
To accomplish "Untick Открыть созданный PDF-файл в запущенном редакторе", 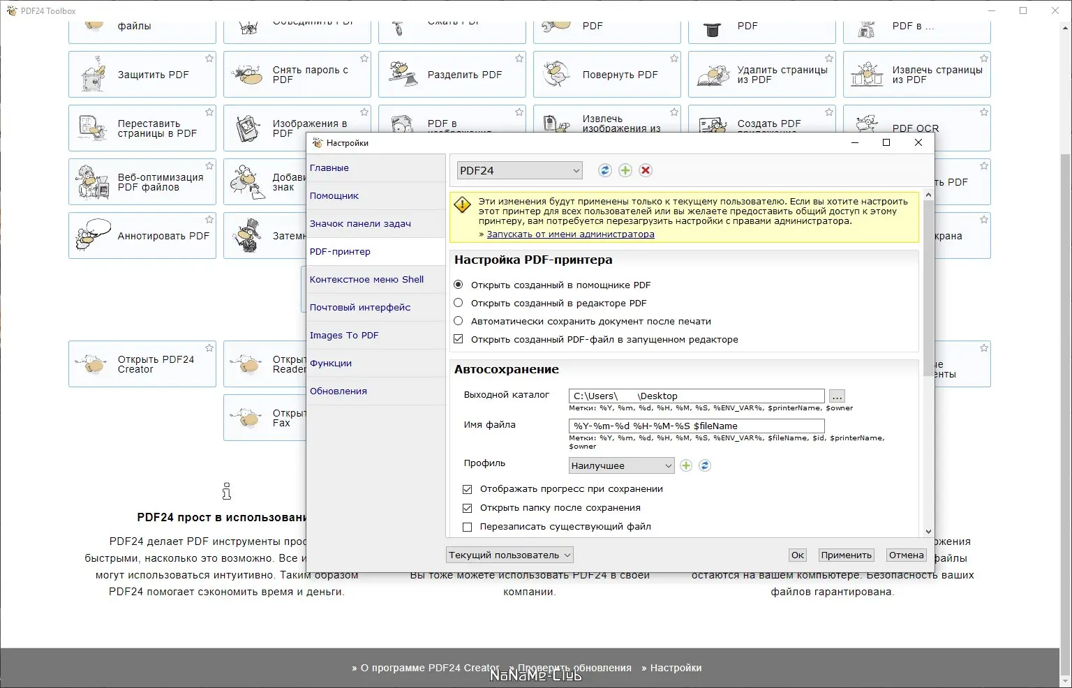I will coord(459,339).
